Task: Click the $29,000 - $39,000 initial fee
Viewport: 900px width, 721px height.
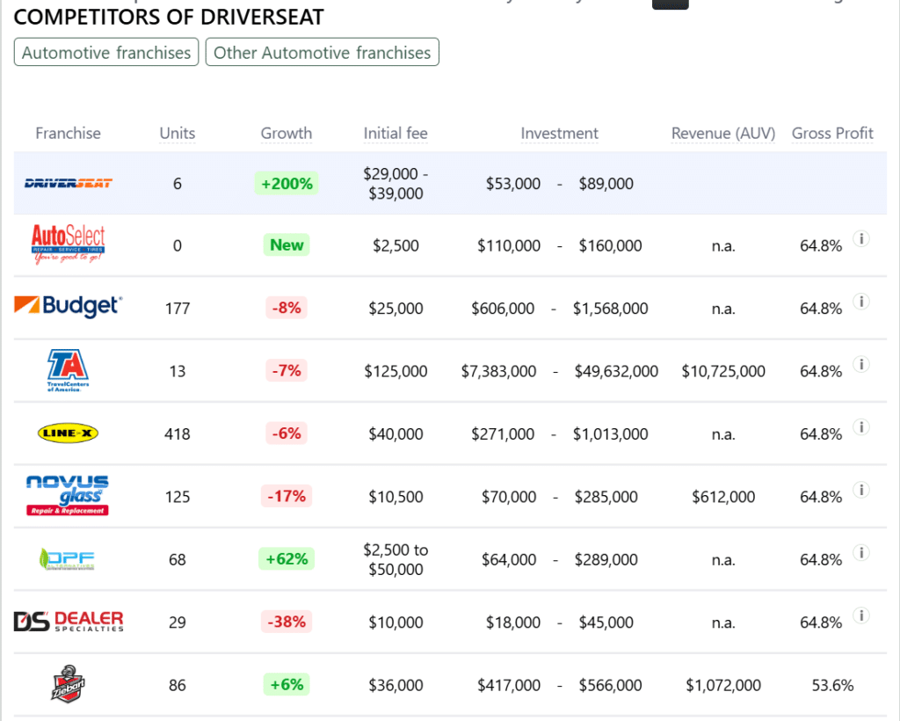Action: [396, 184]
